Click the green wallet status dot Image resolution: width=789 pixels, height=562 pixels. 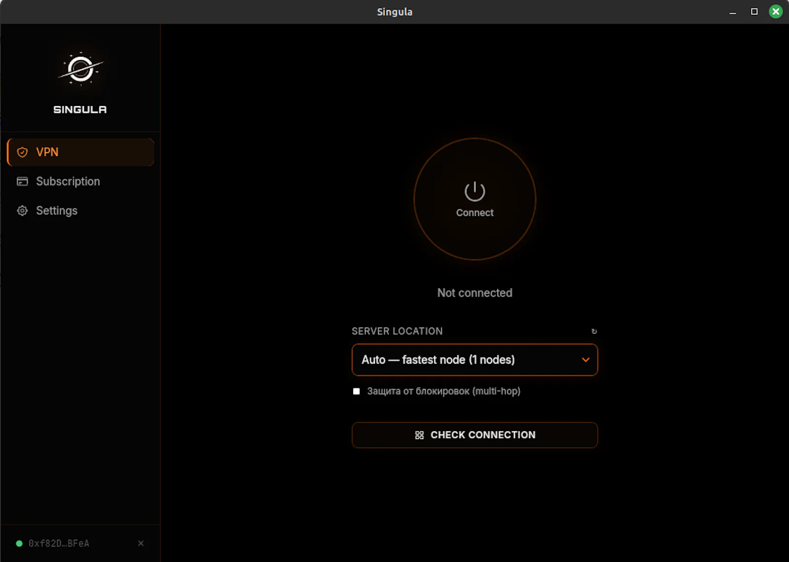[19, 544]
